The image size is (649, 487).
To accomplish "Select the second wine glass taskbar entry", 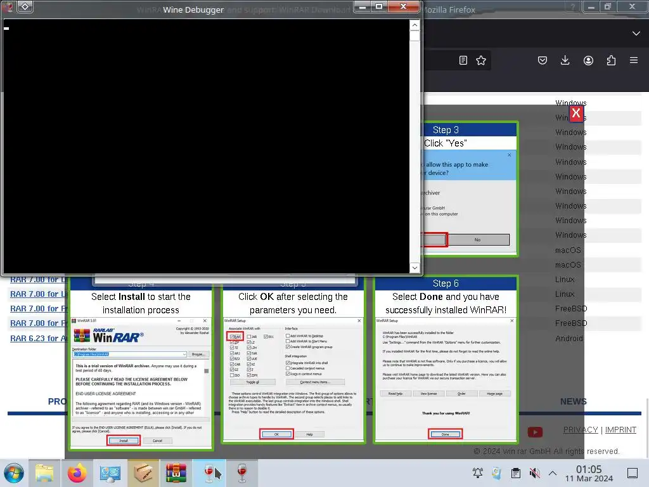I will [x=242, y=473].
